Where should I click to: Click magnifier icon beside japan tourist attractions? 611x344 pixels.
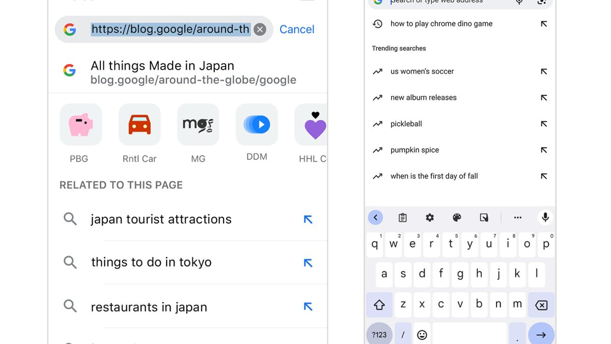click(x=70, y=219)
